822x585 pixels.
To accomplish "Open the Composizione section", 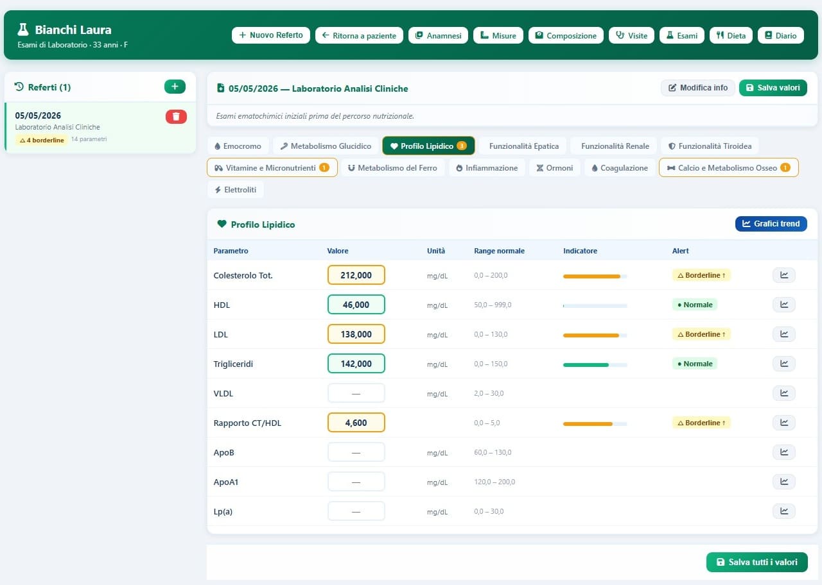I will click(x=566, y=35).
